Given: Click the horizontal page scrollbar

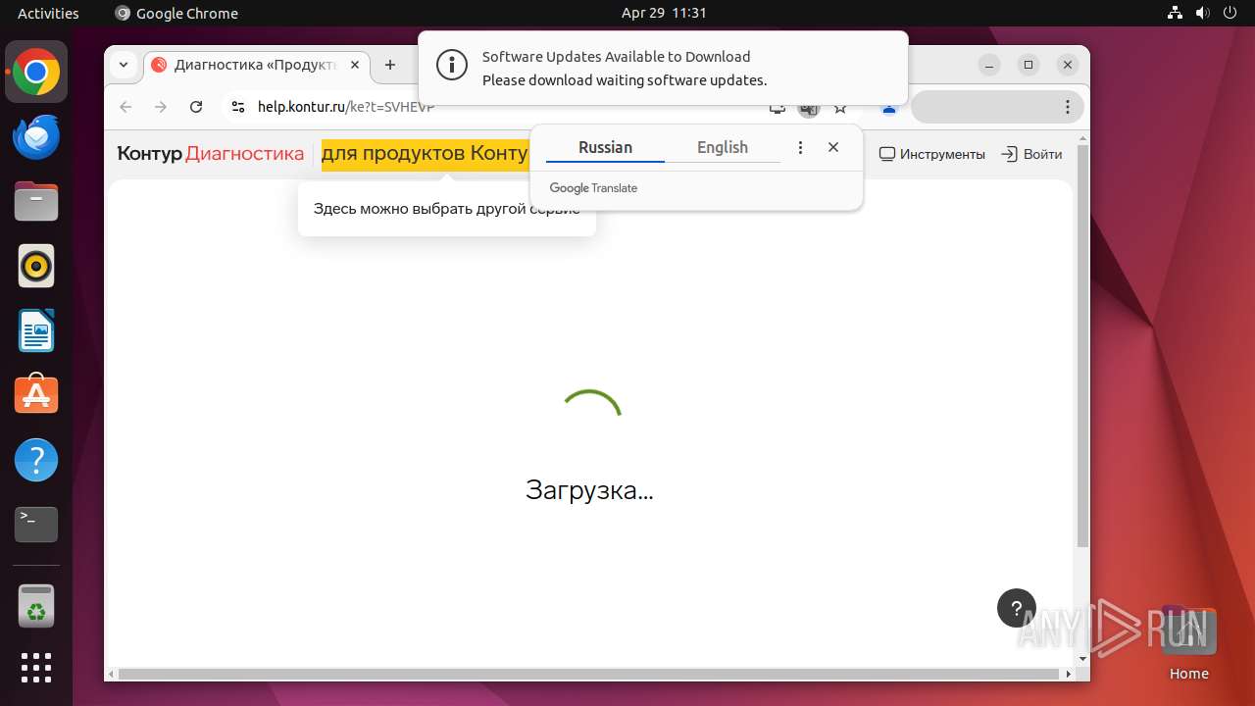Looking at the screenshot, I should [589, 675].
